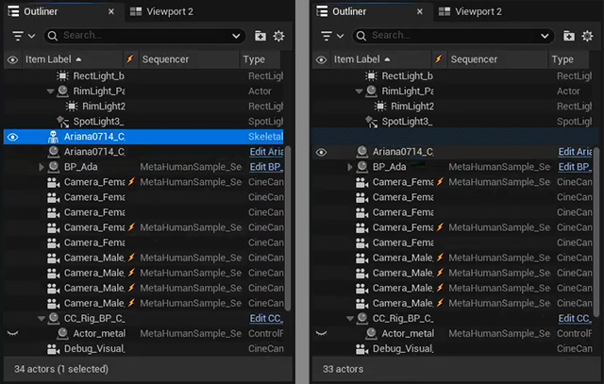Image resolution: width=604 pixels, height=384 pixels.
Task: Click RimLight2 light icon in right Outliner
Action: click(x=379, y=107)
